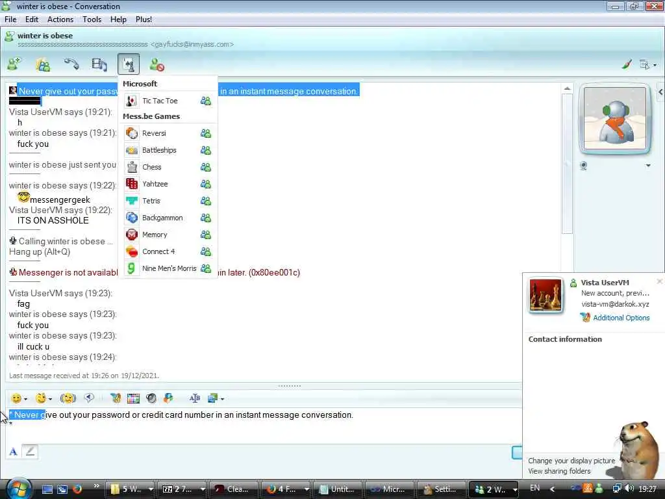
Task: Choose Reversi in the Mess.be Games list
Action: [x=154, y=133]
